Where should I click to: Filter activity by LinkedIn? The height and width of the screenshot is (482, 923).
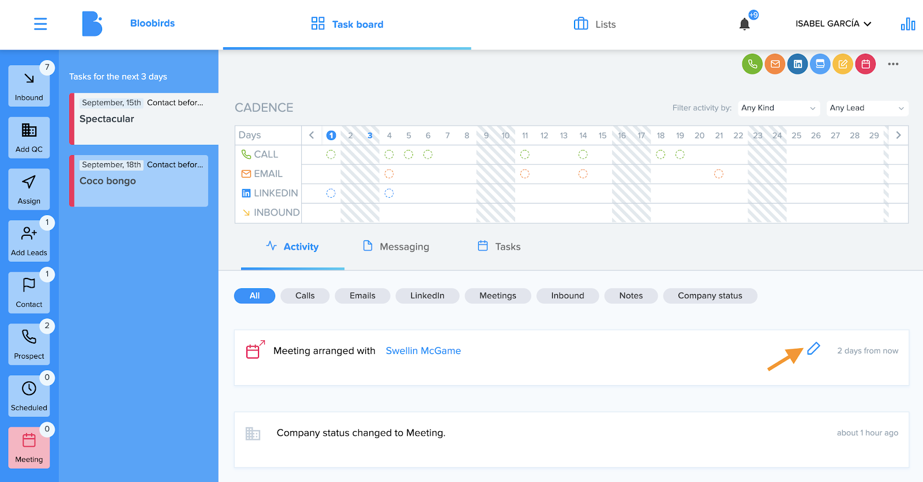[x=427, y=296]
